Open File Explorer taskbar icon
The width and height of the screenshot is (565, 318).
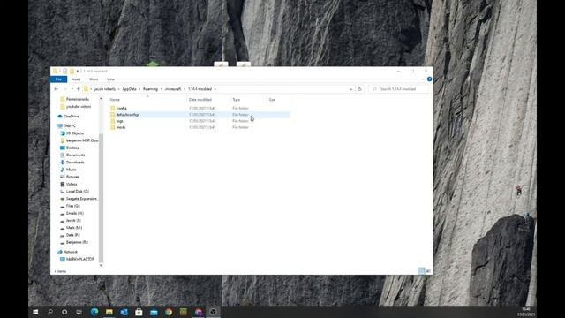pyautogui.click(x=109, y=312)
